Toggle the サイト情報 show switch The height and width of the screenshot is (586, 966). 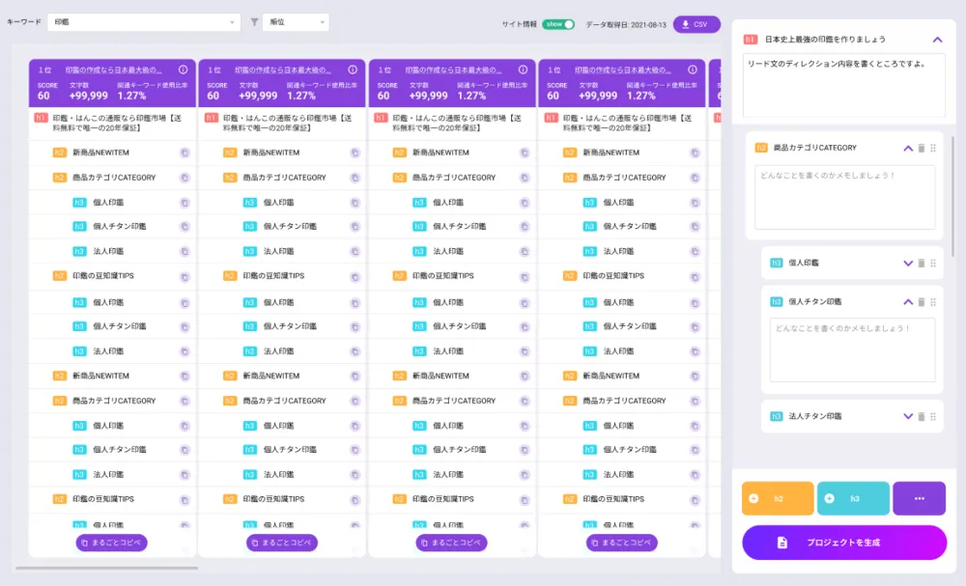click(x=557, y=24)
